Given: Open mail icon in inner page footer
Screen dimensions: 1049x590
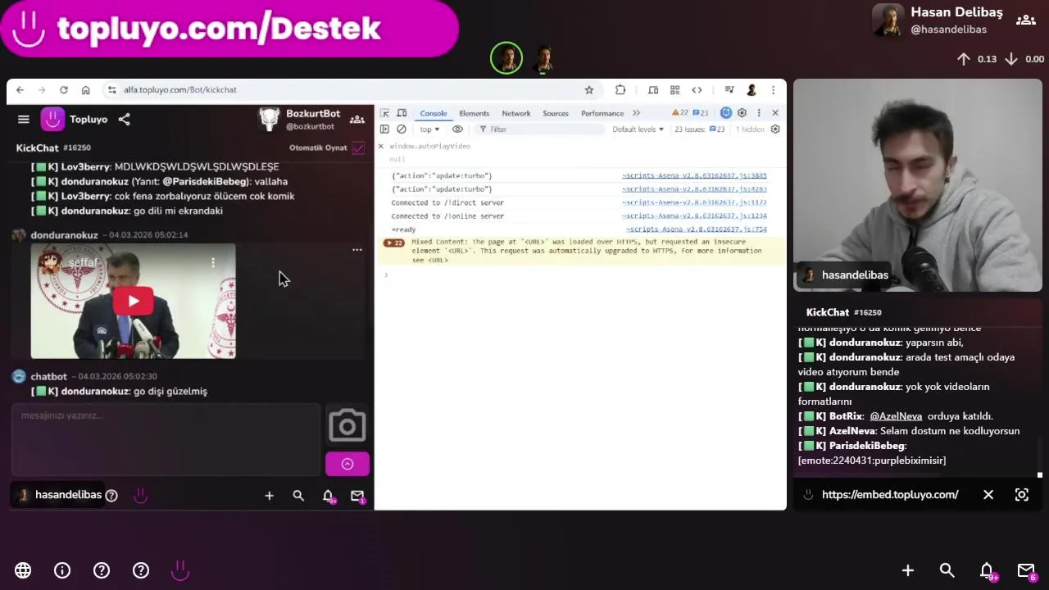Looking at the screenshot, I should pyautogui.click(x=357, y=496).
